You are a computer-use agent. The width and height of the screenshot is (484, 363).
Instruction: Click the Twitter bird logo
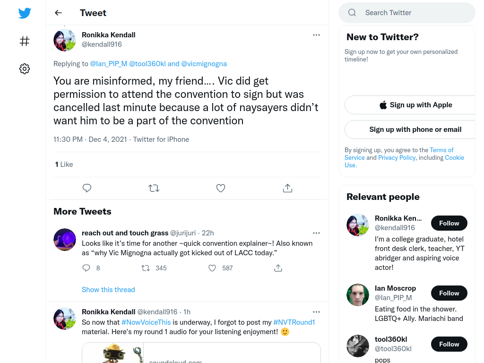coord(25,13)
